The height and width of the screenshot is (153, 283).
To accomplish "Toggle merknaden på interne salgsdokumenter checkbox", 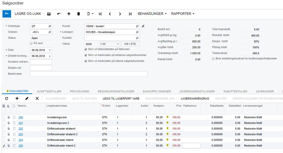I will coord(86,61).
